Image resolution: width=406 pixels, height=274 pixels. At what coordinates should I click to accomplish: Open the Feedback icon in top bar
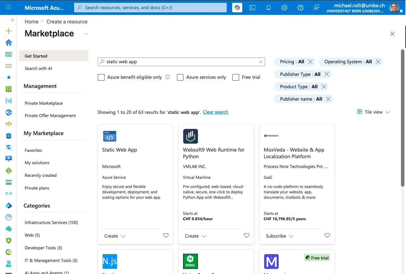pos(316,8)
